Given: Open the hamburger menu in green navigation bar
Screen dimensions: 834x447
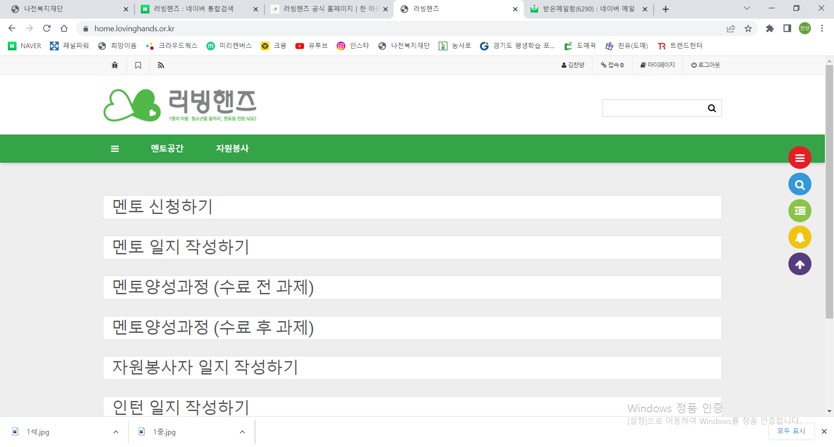Looking at the screenshot, I should (115, 149).
